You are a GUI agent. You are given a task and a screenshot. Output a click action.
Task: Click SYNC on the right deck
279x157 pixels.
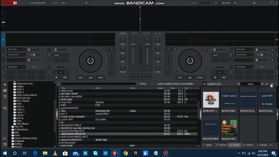[200, 78]
